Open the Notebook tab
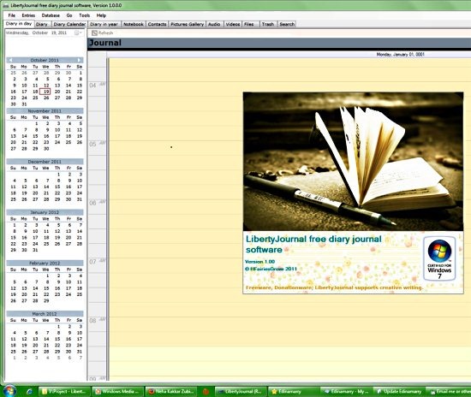 (x=134, y=24)
